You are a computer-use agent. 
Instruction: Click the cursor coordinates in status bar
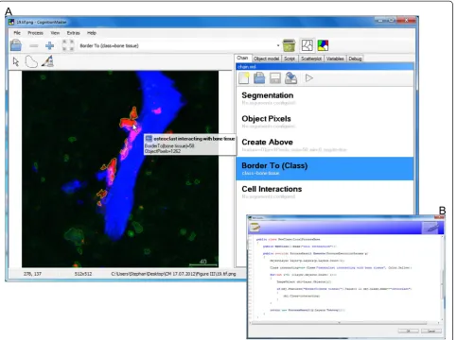click(32, 274)
